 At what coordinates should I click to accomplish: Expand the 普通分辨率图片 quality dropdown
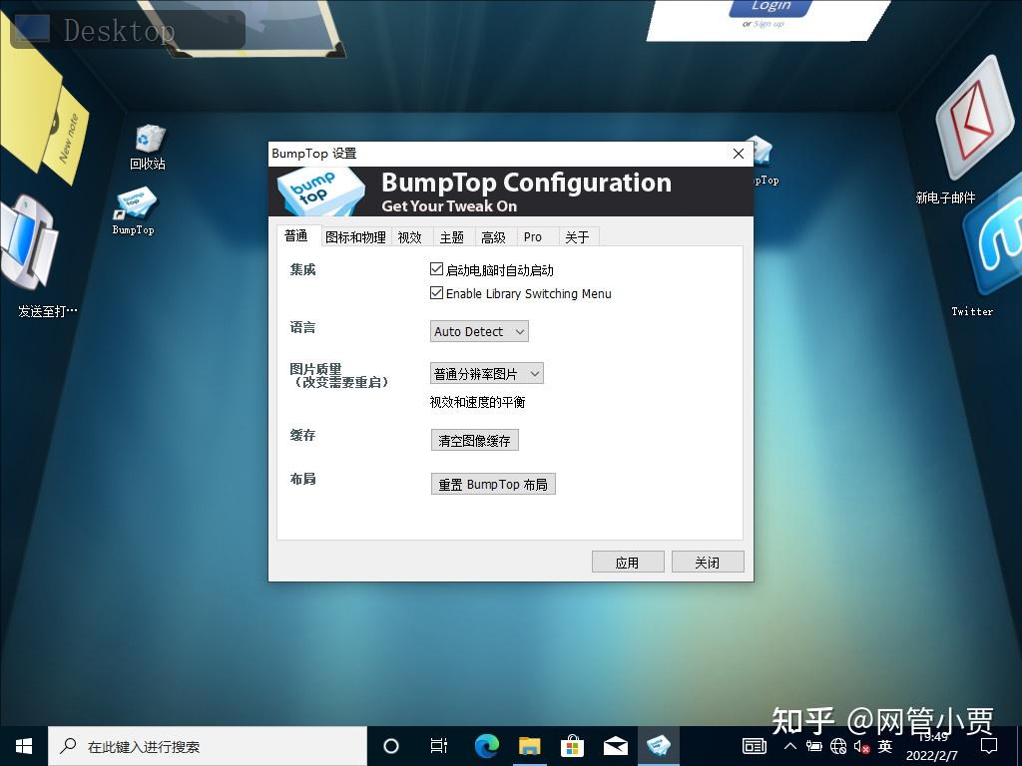tap(486, 373)
